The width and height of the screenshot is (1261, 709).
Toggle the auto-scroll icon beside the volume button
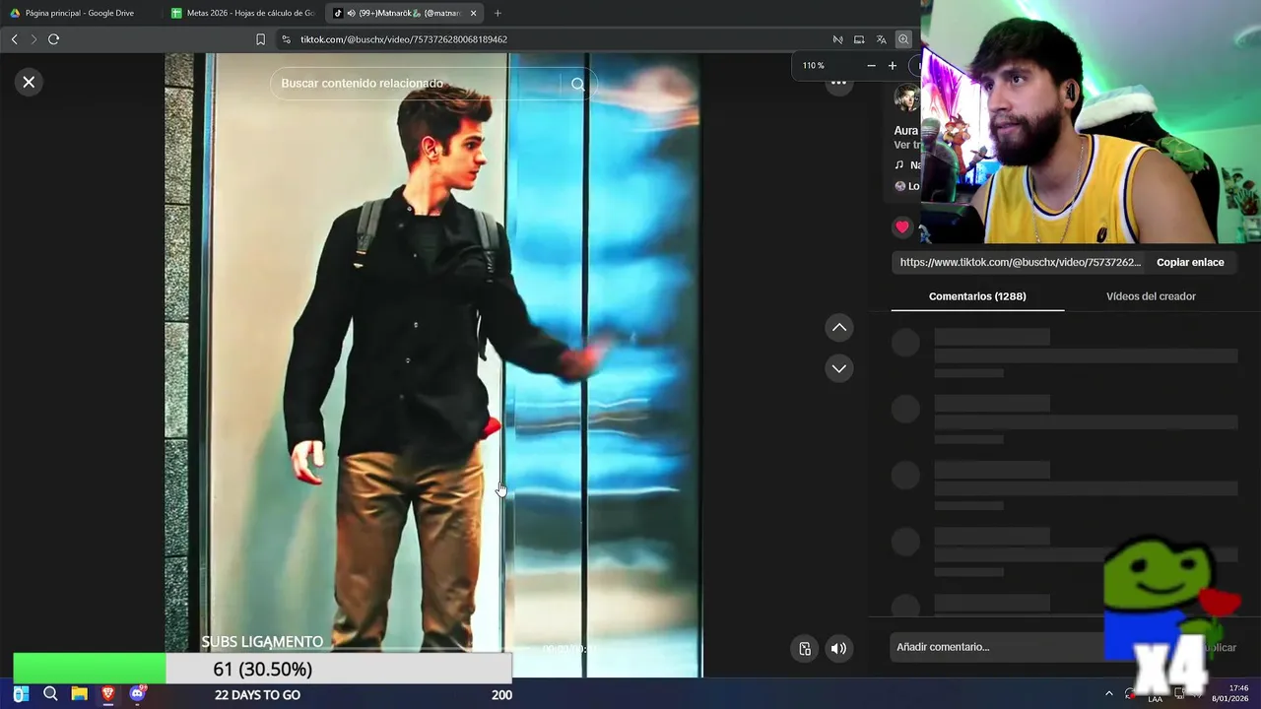805,648
